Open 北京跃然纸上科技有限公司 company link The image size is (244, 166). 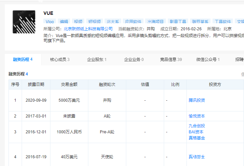tap(88, 29)
